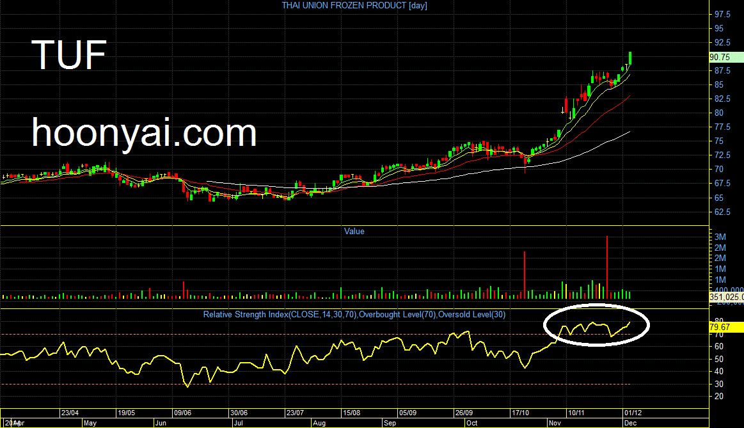Click the 09/06 date label
Image resolution: width=744 pixels, height=428 pixels.
click(183, 413)
